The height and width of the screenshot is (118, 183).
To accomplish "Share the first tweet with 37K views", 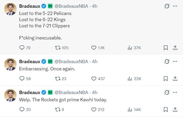I will tap(175, 48).
